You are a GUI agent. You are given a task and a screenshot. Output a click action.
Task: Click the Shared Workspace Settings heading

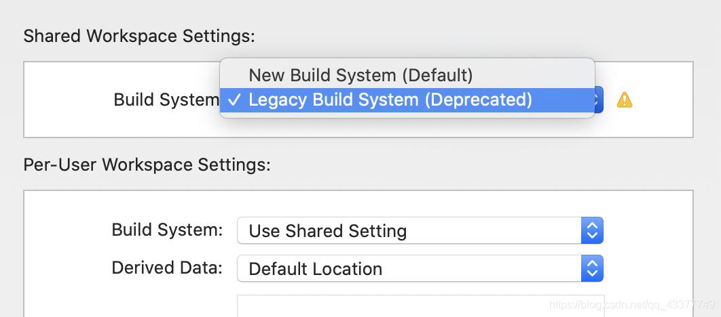point(139,36)
